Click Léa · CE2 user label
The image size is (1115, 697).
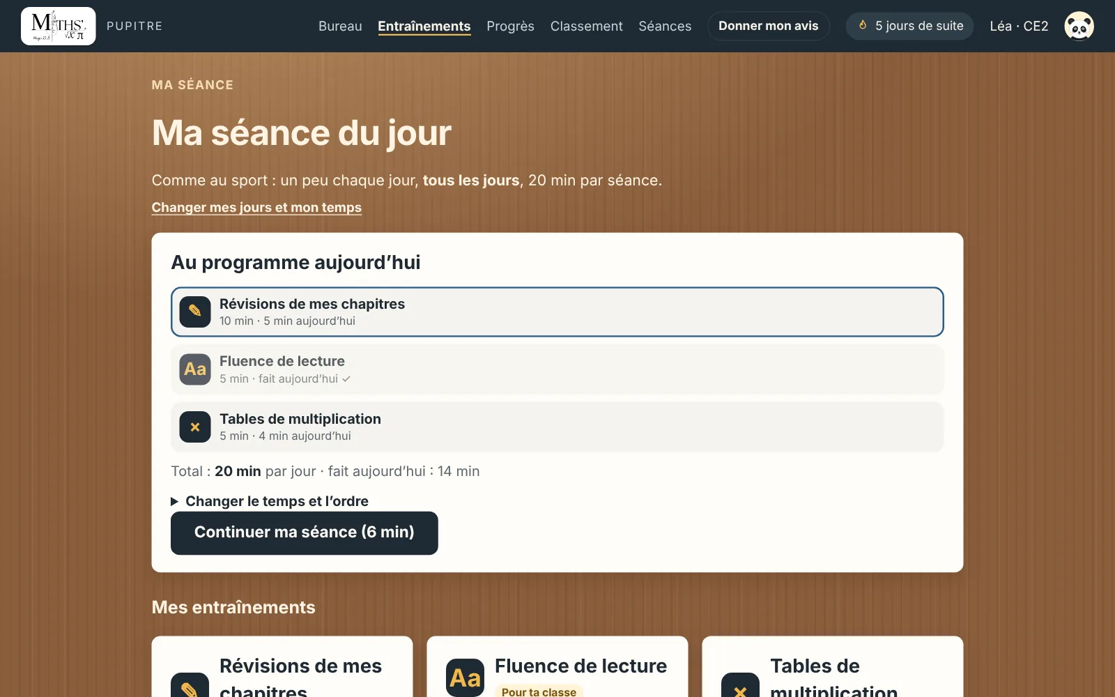pos(1019,26)
